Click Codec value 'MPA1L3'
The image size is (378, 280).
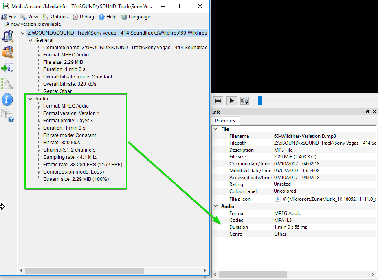coord(283,220)
